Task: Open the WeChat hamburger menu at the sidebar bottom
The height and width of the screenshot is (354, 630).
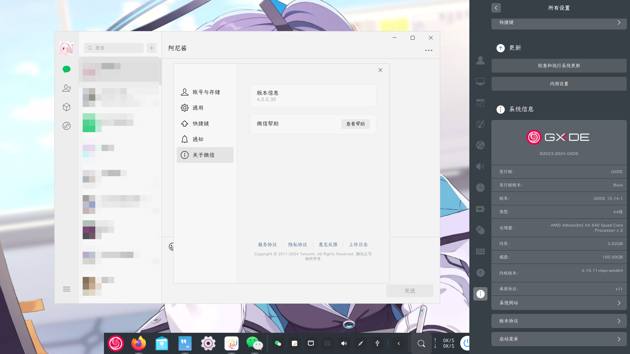Action: click(67, 289)
